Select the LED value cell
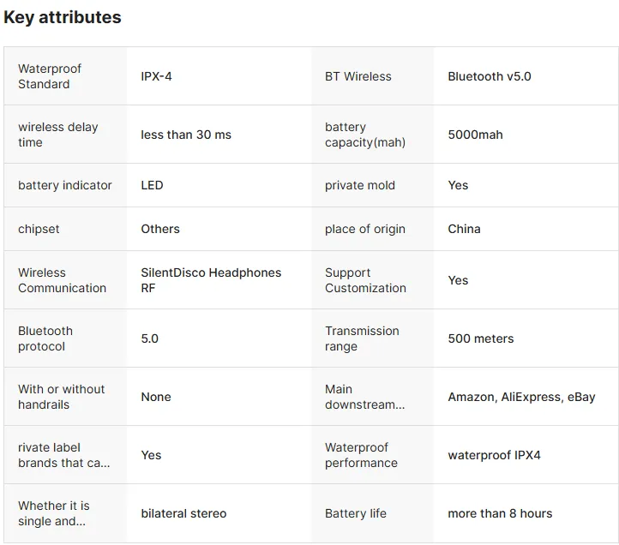The height and width of the screenshot is (545, 619). 152,185
